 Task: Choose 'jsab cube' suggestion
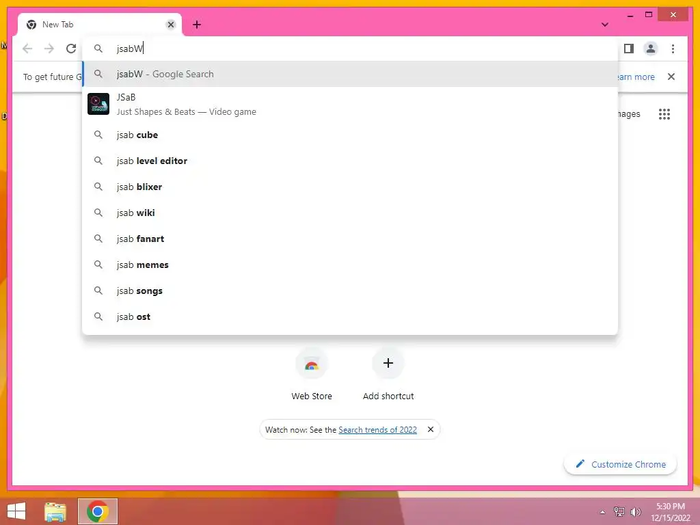click(x=350, y=135)
